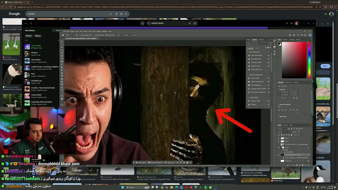Hide the Screenshot layer's eye icon
The height and width of the screenshot is (190, 338).
pyautogui.click(x=279, y=155)
